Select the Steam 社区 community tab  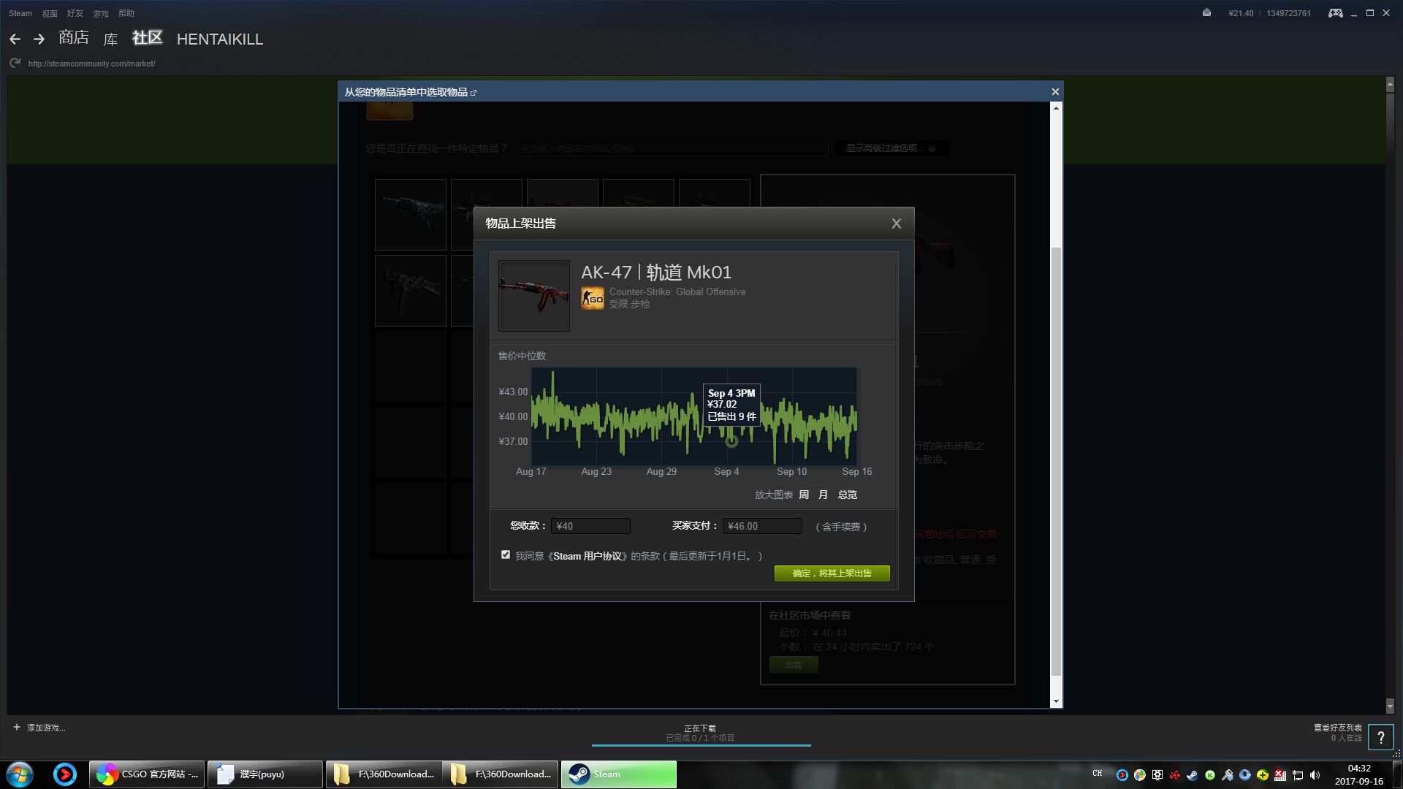(148, 39)
